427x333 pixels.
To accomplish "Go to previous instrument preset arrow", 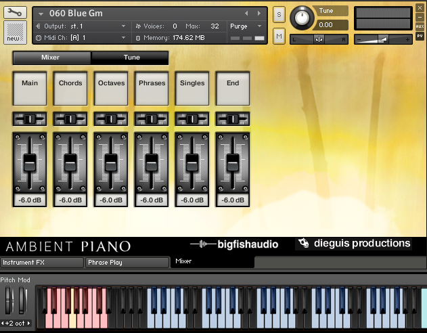I will [246, 13].
